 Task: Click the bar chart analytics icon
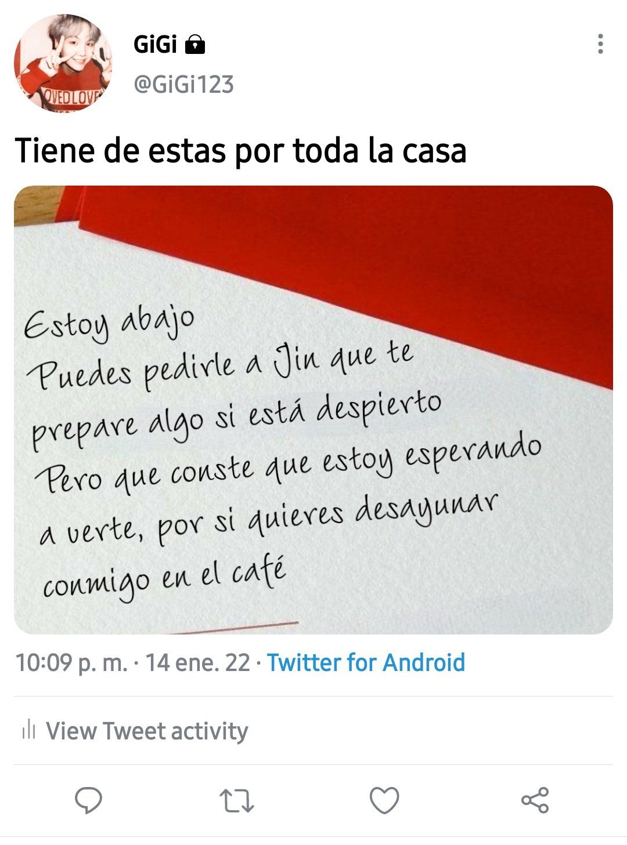coord(28,730)
